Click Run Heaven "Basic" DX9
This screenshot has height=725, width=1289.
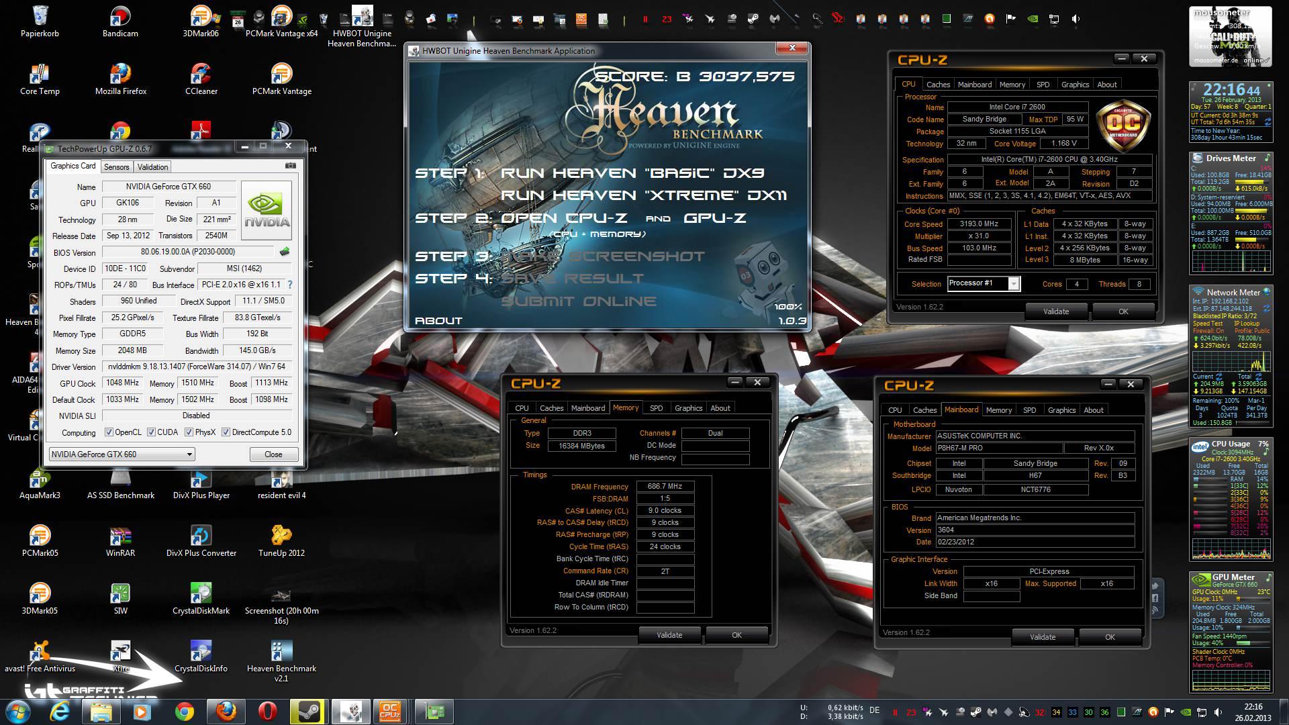click(x=632, y=173)
